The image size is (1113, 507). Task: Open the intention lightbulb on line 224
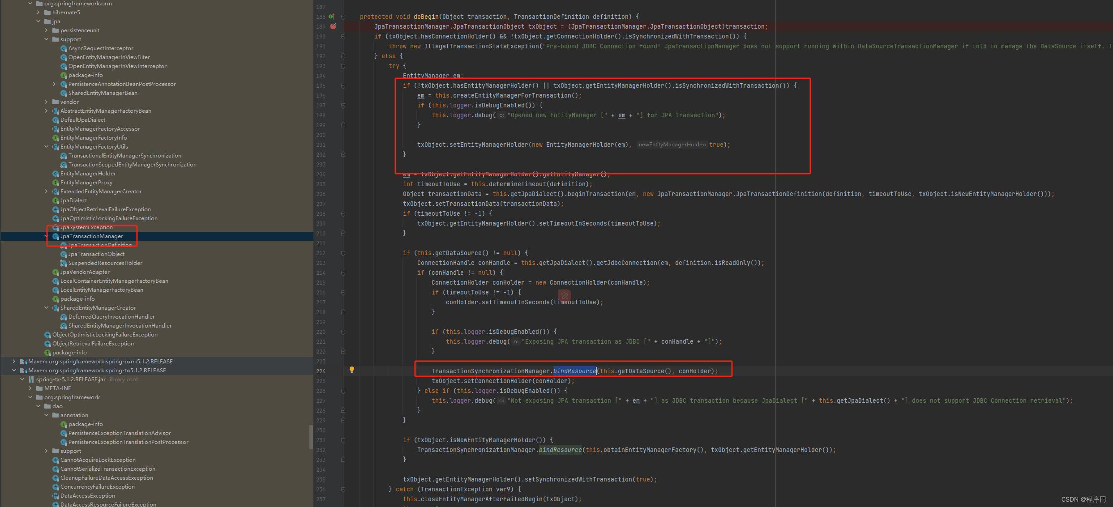click(352, 370)
